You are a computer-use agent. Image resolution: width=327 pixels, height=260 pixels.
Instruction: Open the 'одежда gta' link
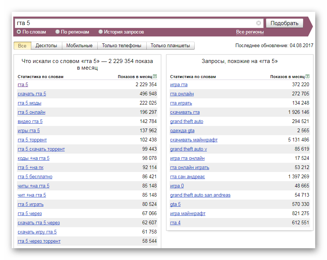(x=182, y=131)
